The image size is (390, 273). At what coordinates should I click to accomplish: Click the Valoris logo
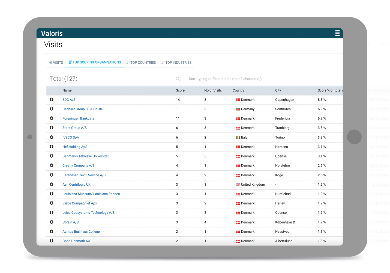coord(52,33)
